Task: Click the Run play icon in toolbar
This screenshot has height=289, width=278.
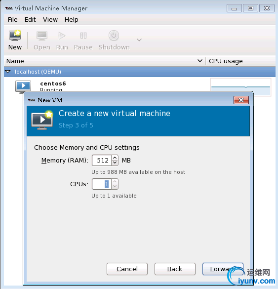Action: (x=62, y=36)
